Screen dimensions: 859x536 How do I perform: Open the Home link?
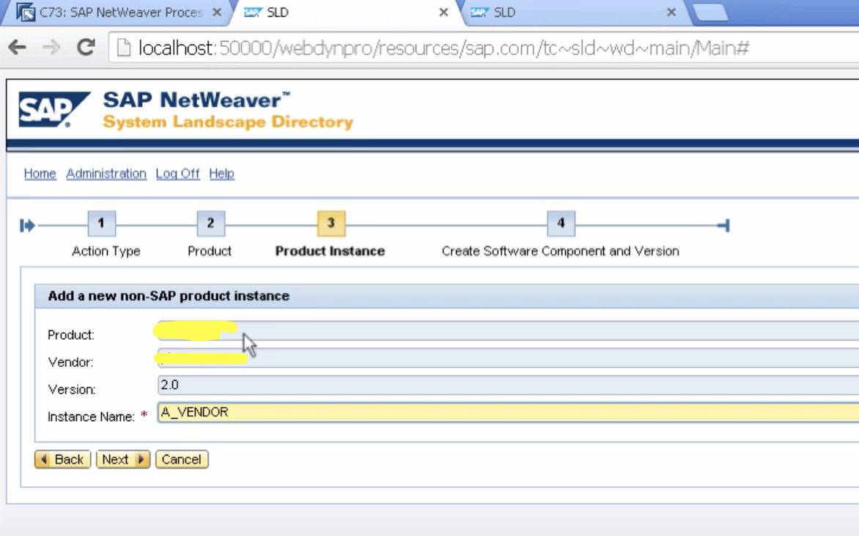40,174
